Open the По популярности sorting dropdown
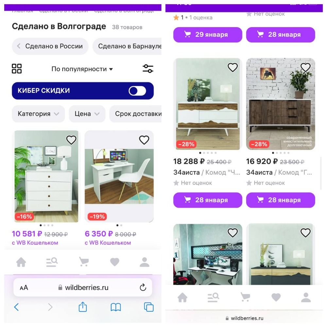 coord(82,69)
